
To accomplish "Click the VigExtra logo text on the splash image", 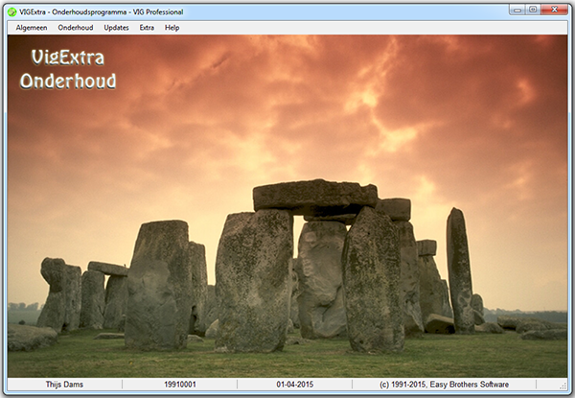I will [67, 58].
